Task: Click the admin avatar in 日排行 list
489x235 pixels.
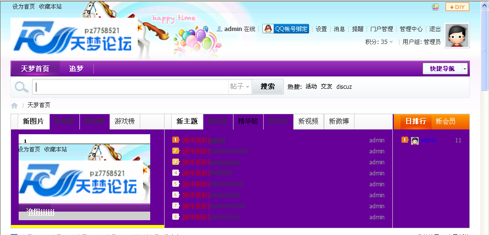Action: point(414,141)
